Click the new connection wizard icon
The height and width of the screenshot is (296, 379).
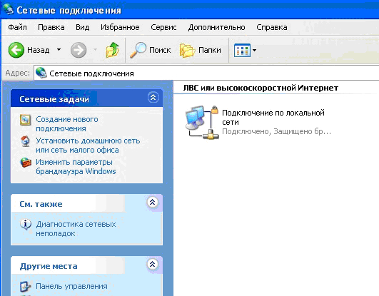[x=26, y=120]
